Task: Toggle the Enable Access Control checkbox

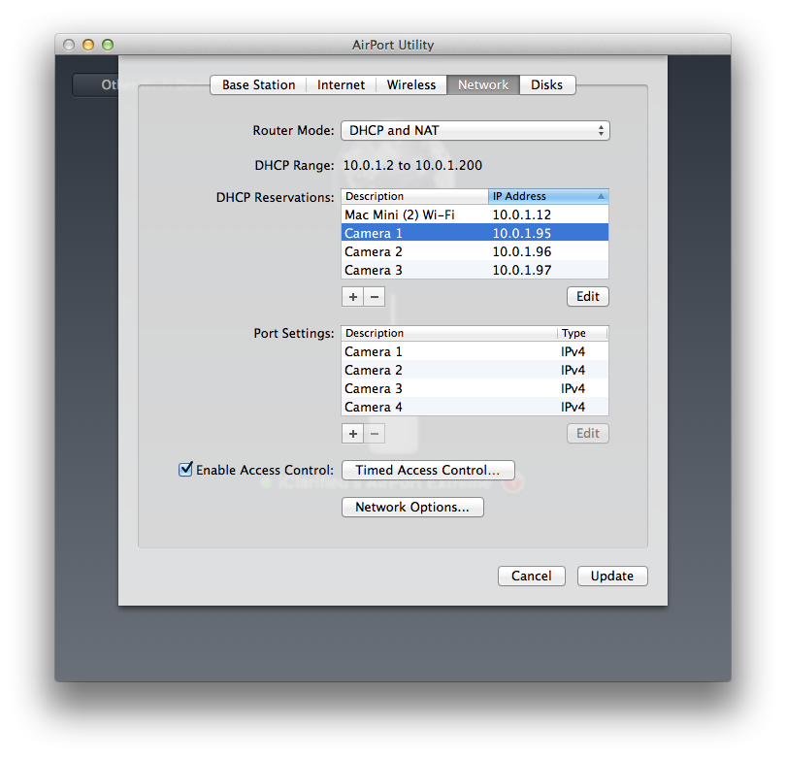Action: tap(185, 469)
